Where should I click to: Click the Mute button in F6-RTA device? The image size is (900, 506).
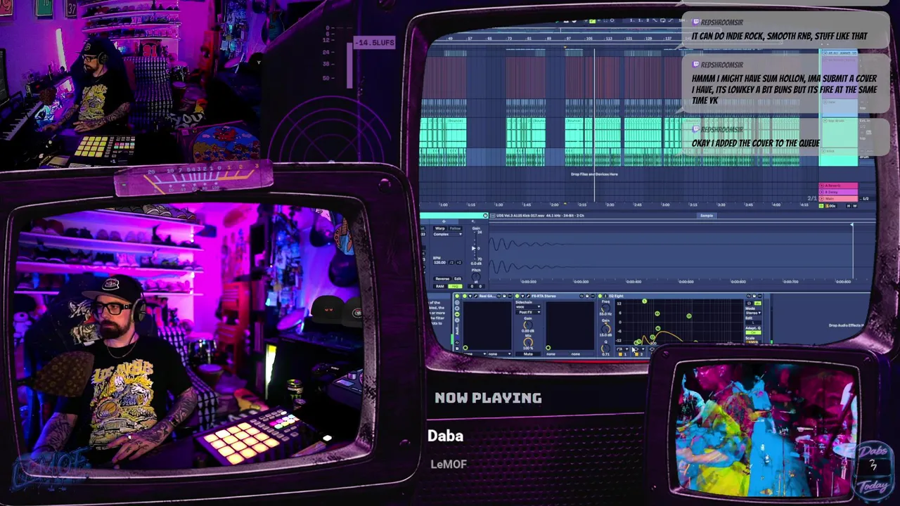tap(528, 354)
